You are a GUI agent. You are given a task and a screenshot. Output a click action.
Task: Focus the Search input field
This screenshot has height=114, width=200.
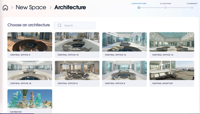(75, 25)
